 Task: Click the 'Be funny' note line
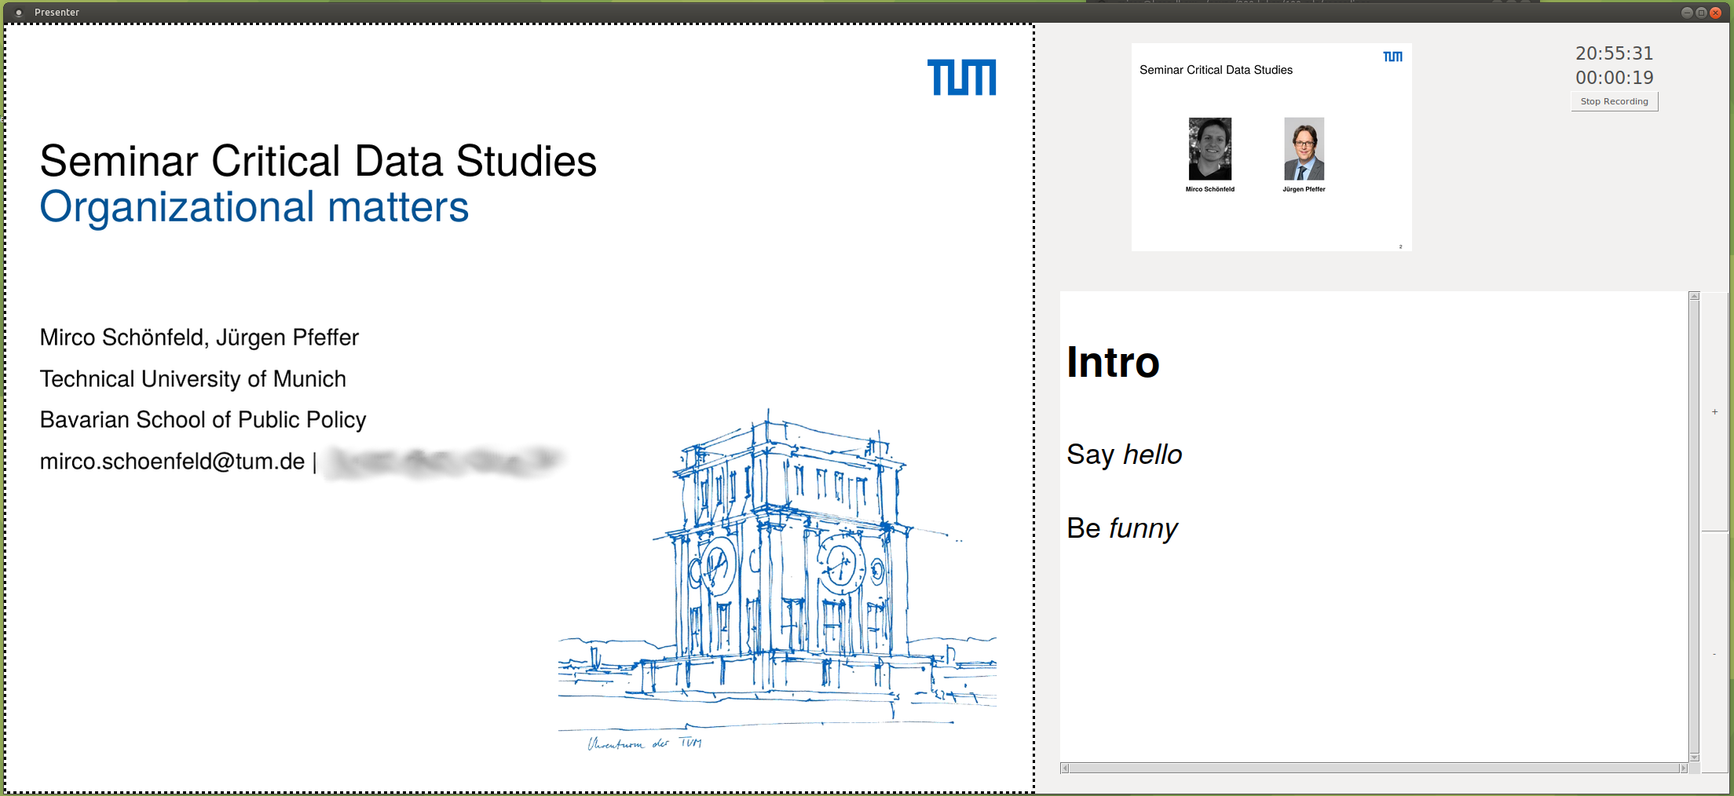coord(1122,528)
